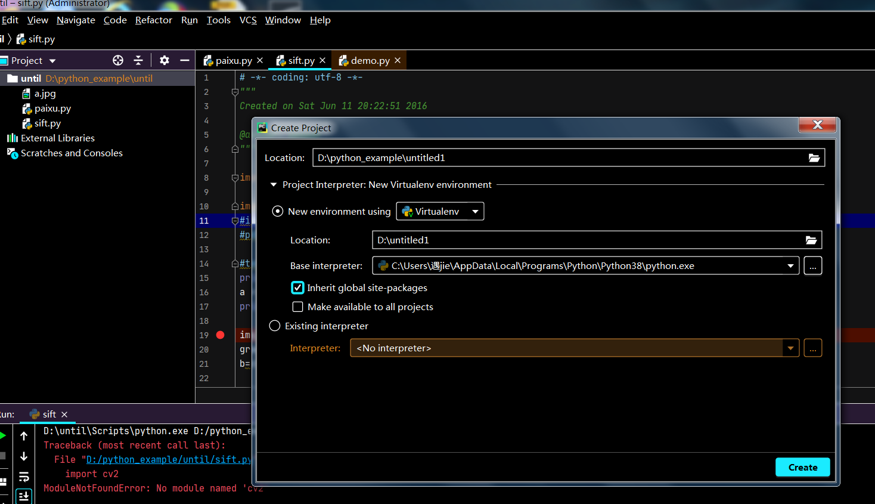
Task: Open the Refactor menu
Action: pyautogui.click(x=154, y=20)
